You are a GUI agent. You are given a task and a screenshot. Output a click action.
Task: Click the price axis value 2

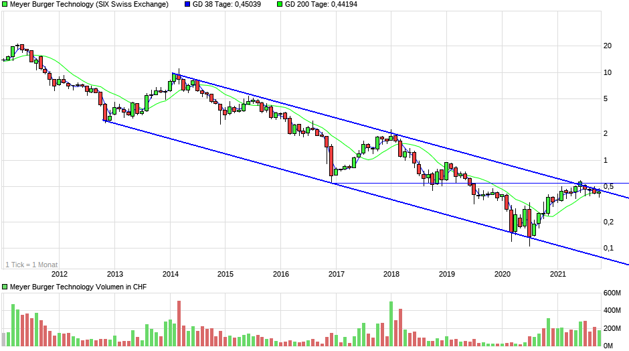[x=606, y=134]
